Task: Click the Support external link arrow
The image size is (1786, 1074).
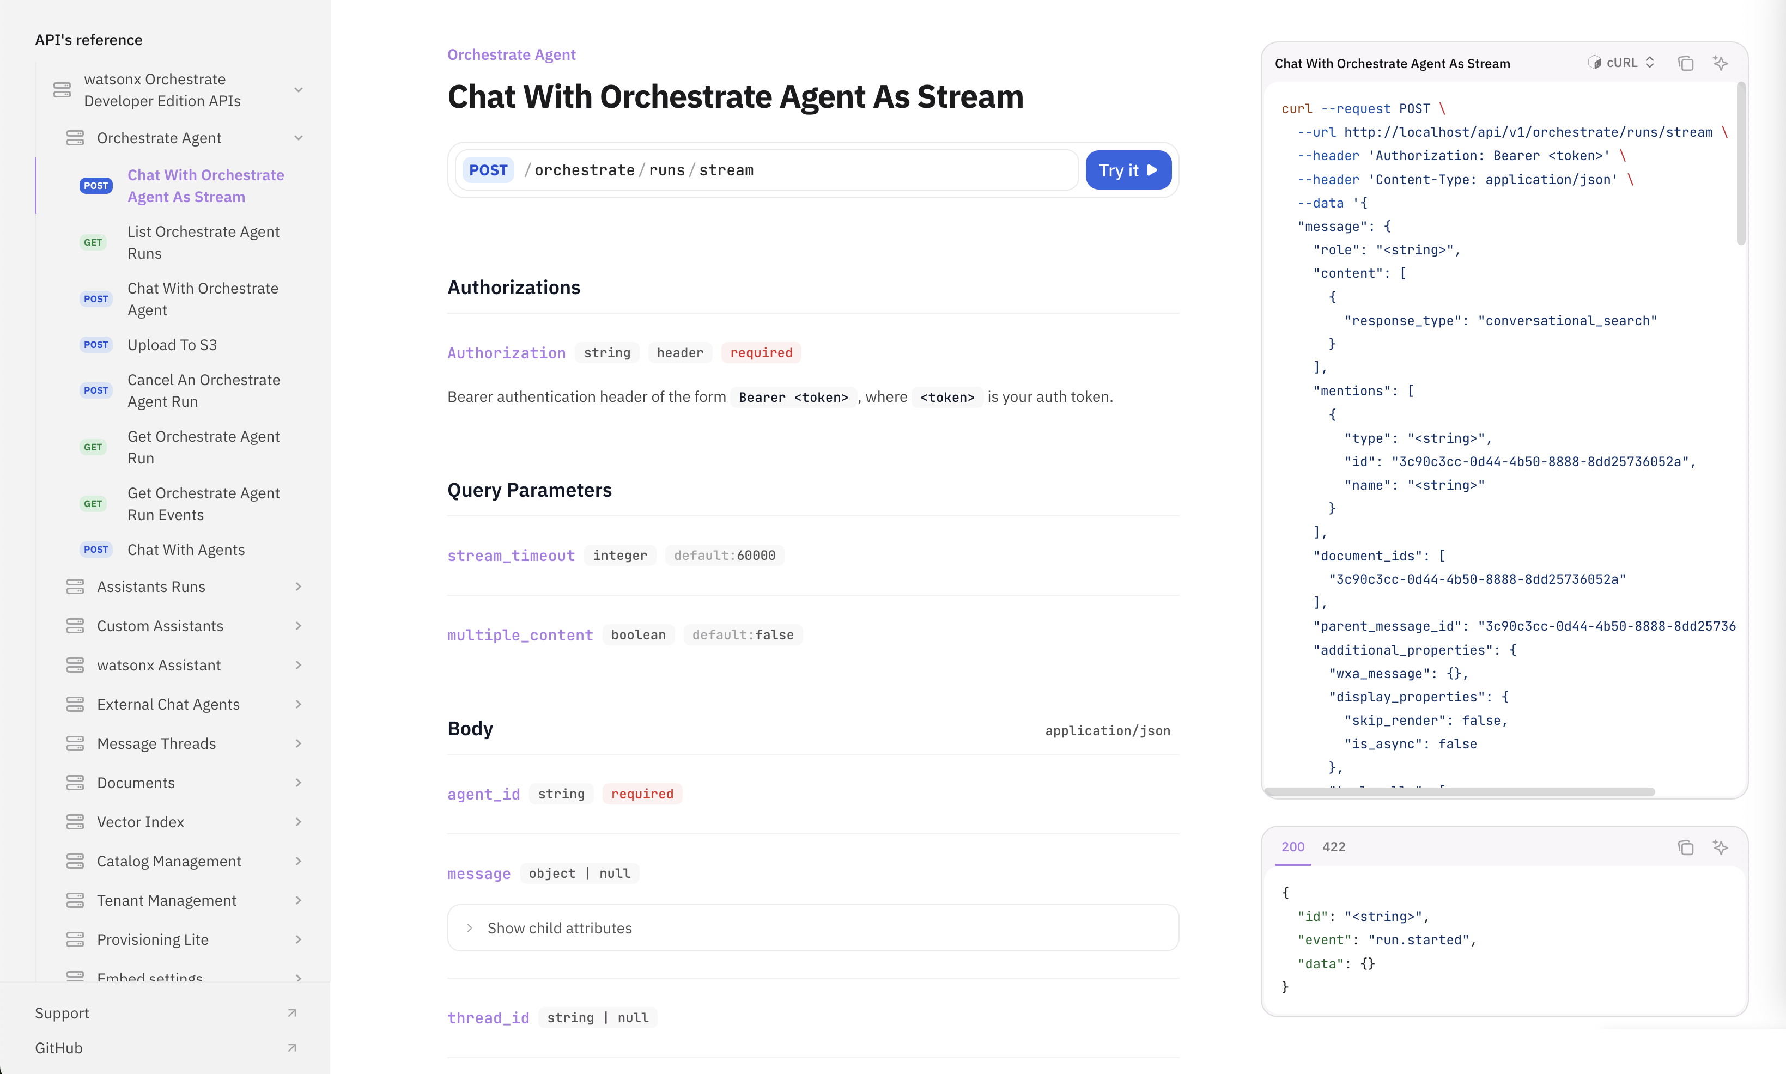Action: click(291, 1013)
